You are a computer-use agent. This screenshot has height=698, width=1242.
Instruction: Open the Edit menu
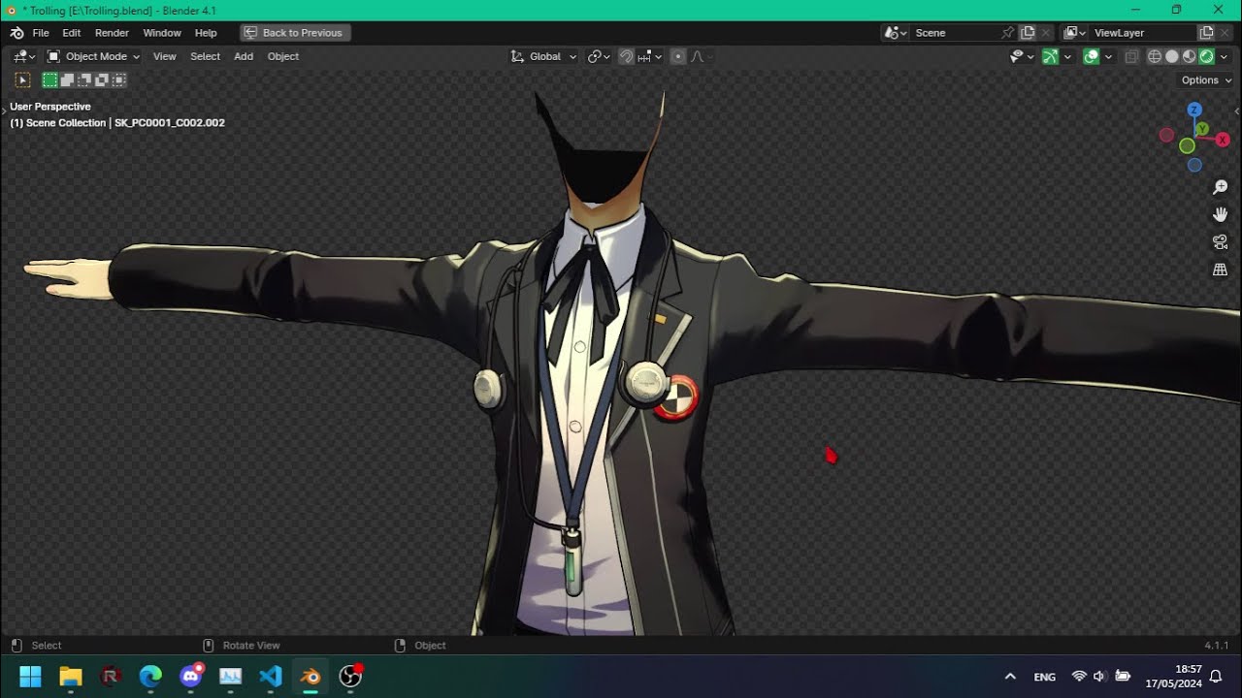tap(72, 33)
